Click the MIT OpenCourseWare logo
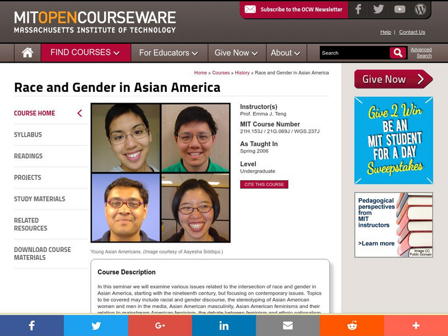This screenshot has height=336, width=448. point(95,22)
